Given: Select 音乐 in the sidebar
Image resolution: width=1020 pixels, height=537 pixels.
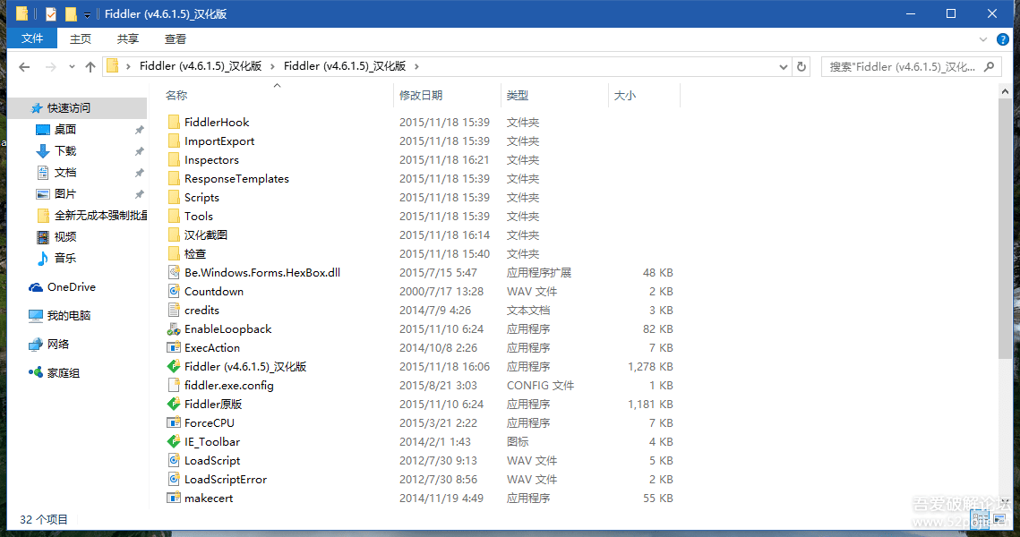Looking at the screenshot, I should (56, 259).
